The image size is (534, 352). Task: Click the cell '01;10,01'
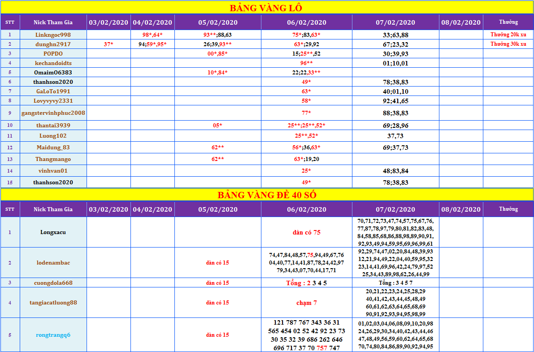pyautogui.click(x=395, y=63)
